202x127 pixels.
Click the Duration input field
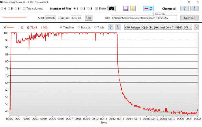pyautogui.click(x=76, y=18)
